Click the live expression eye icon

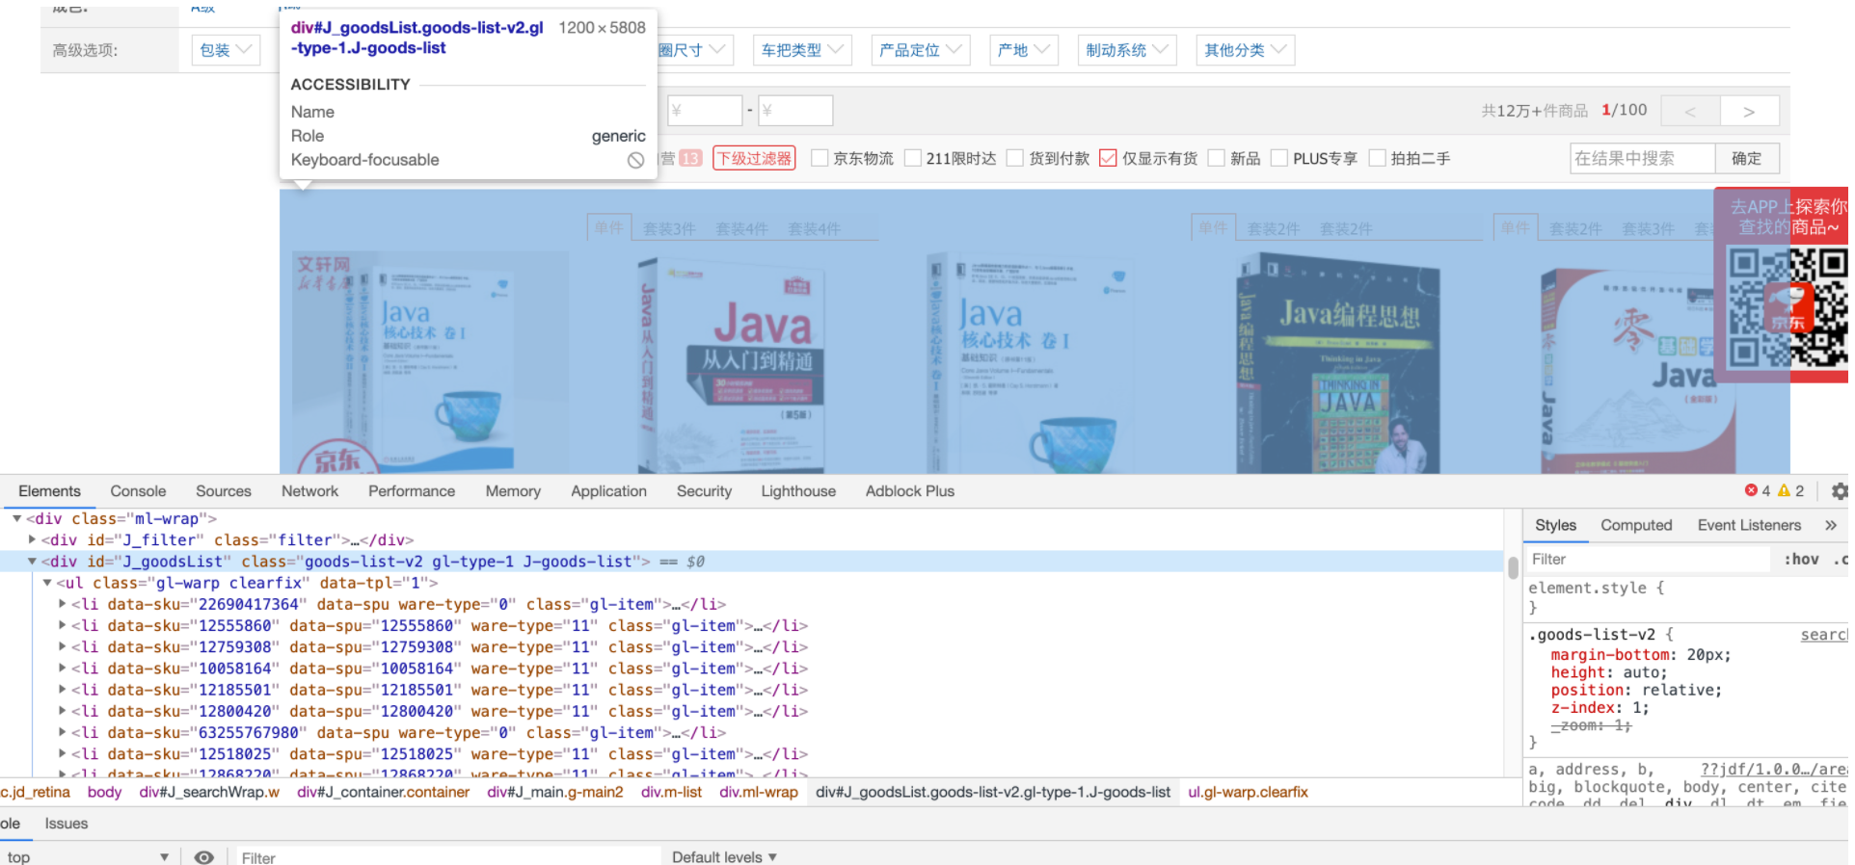point(204,856)
